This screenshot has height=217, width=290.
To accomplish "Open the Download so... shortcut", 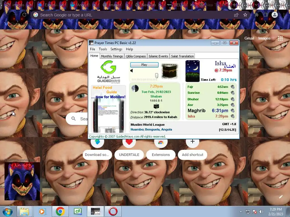I will 97,155.
